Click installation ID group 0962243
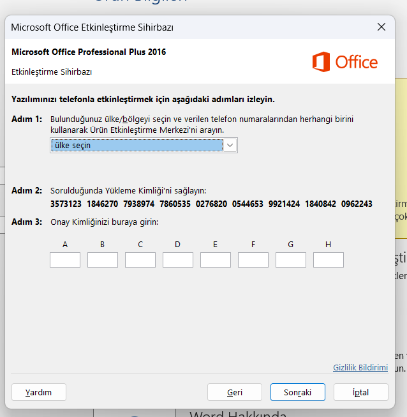Screen dimensions: 407x417 tap(357, 204)
